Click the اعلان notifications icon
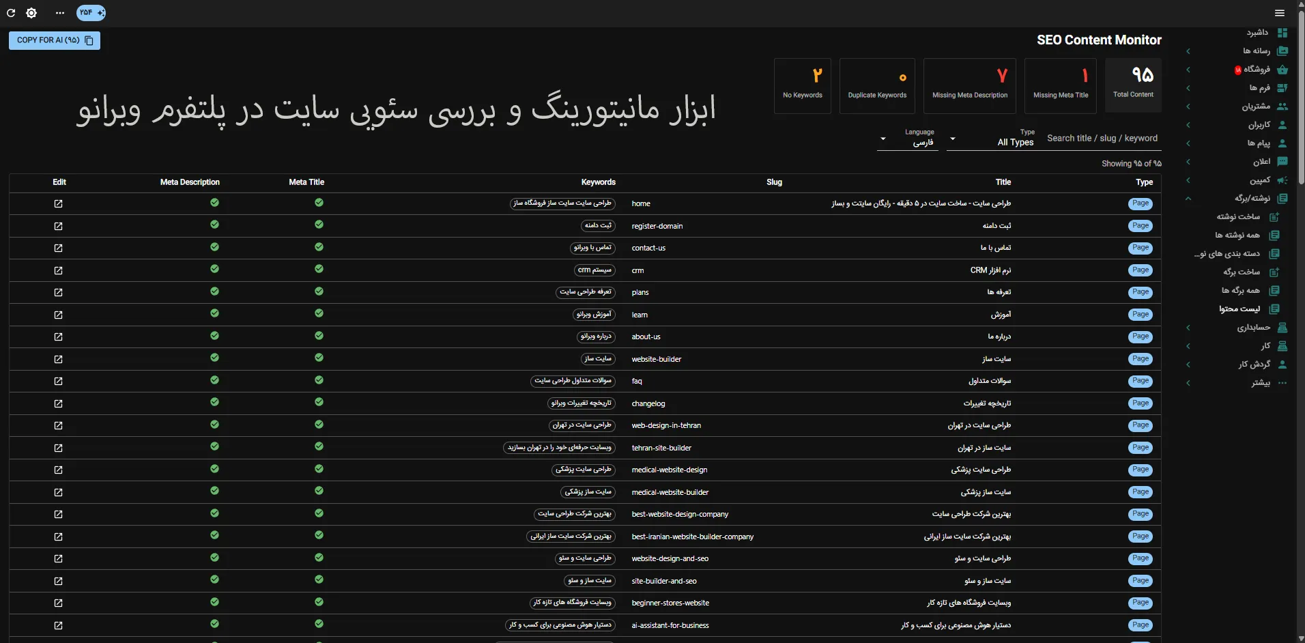 1282,161
